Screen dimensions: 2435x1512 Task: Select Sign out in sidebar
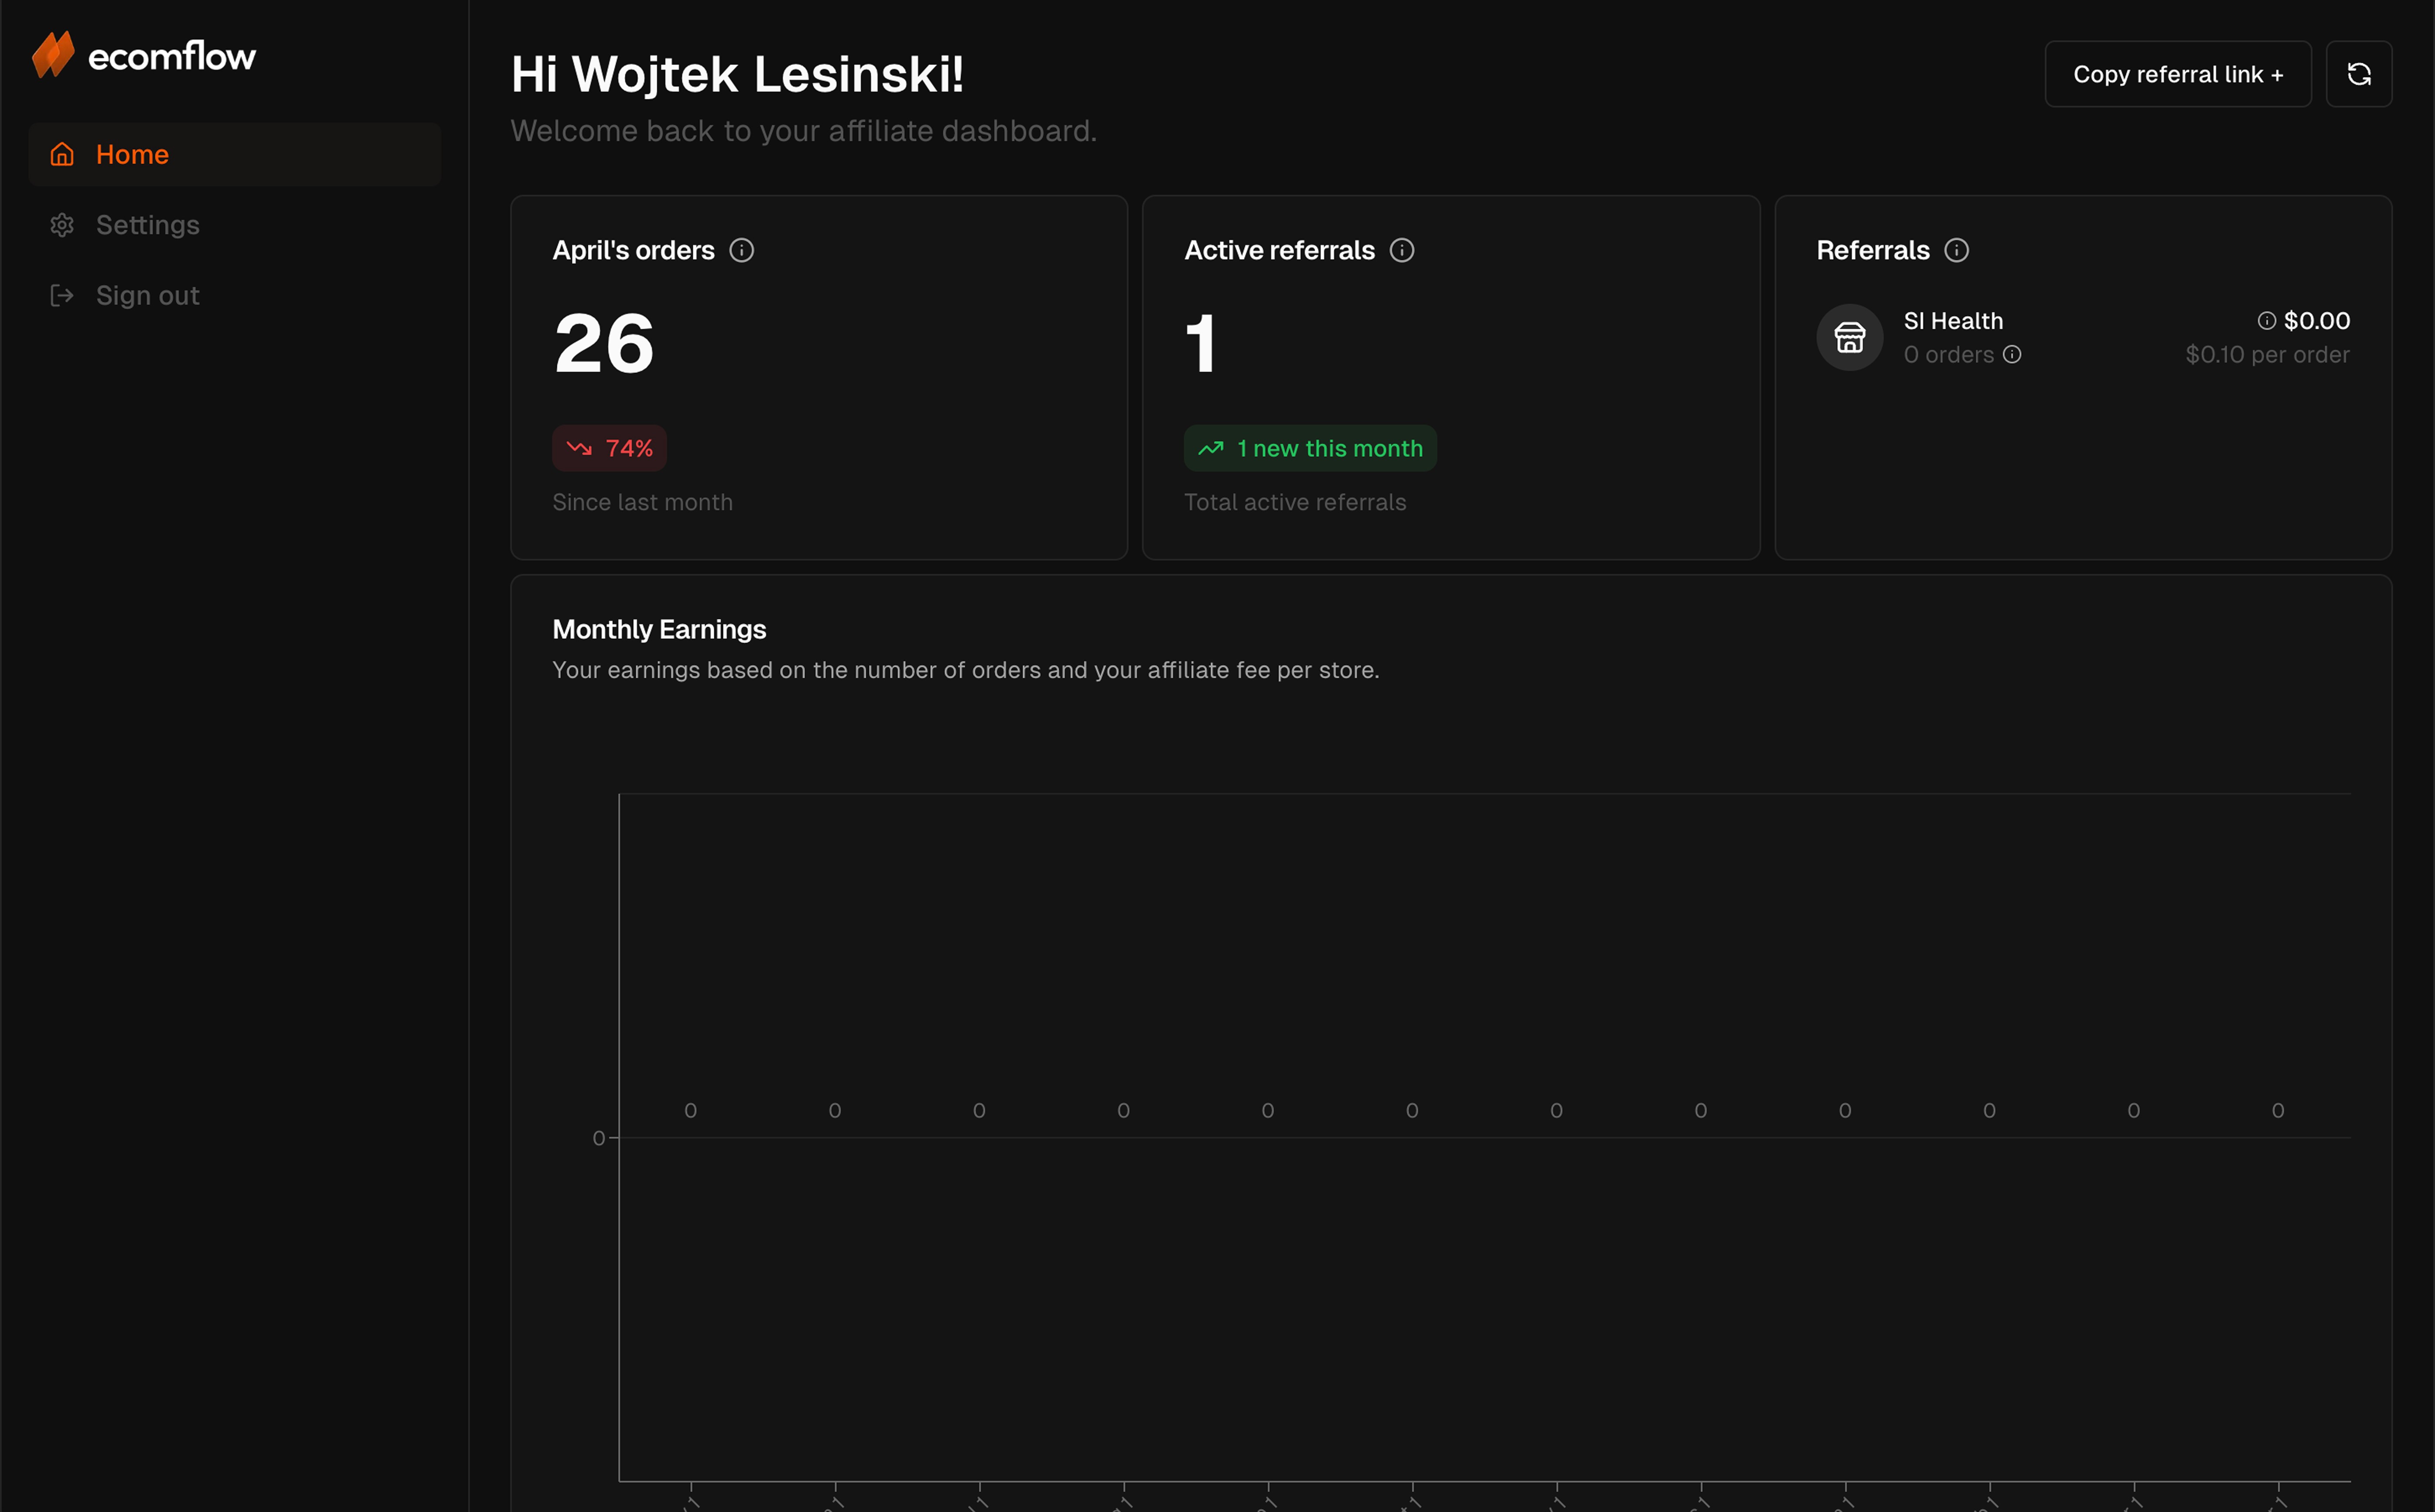pyautogui.click(x=147, y=296)
